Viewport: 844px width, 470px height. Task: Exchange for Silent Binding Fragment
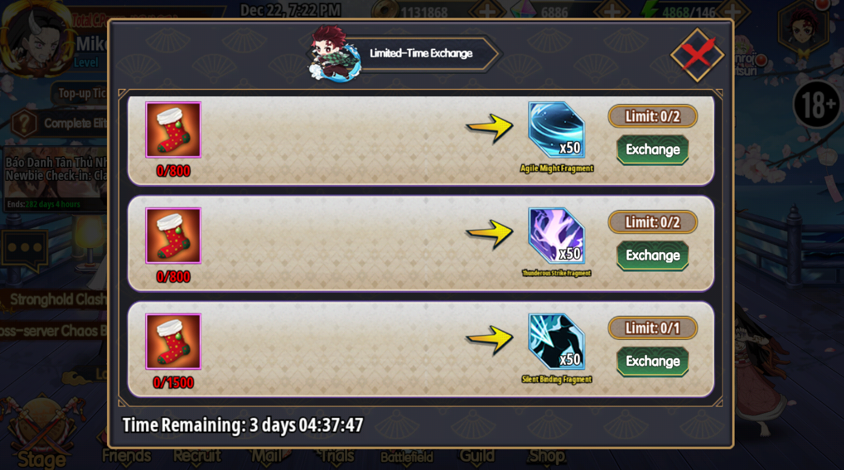click(x=652, y=361)
